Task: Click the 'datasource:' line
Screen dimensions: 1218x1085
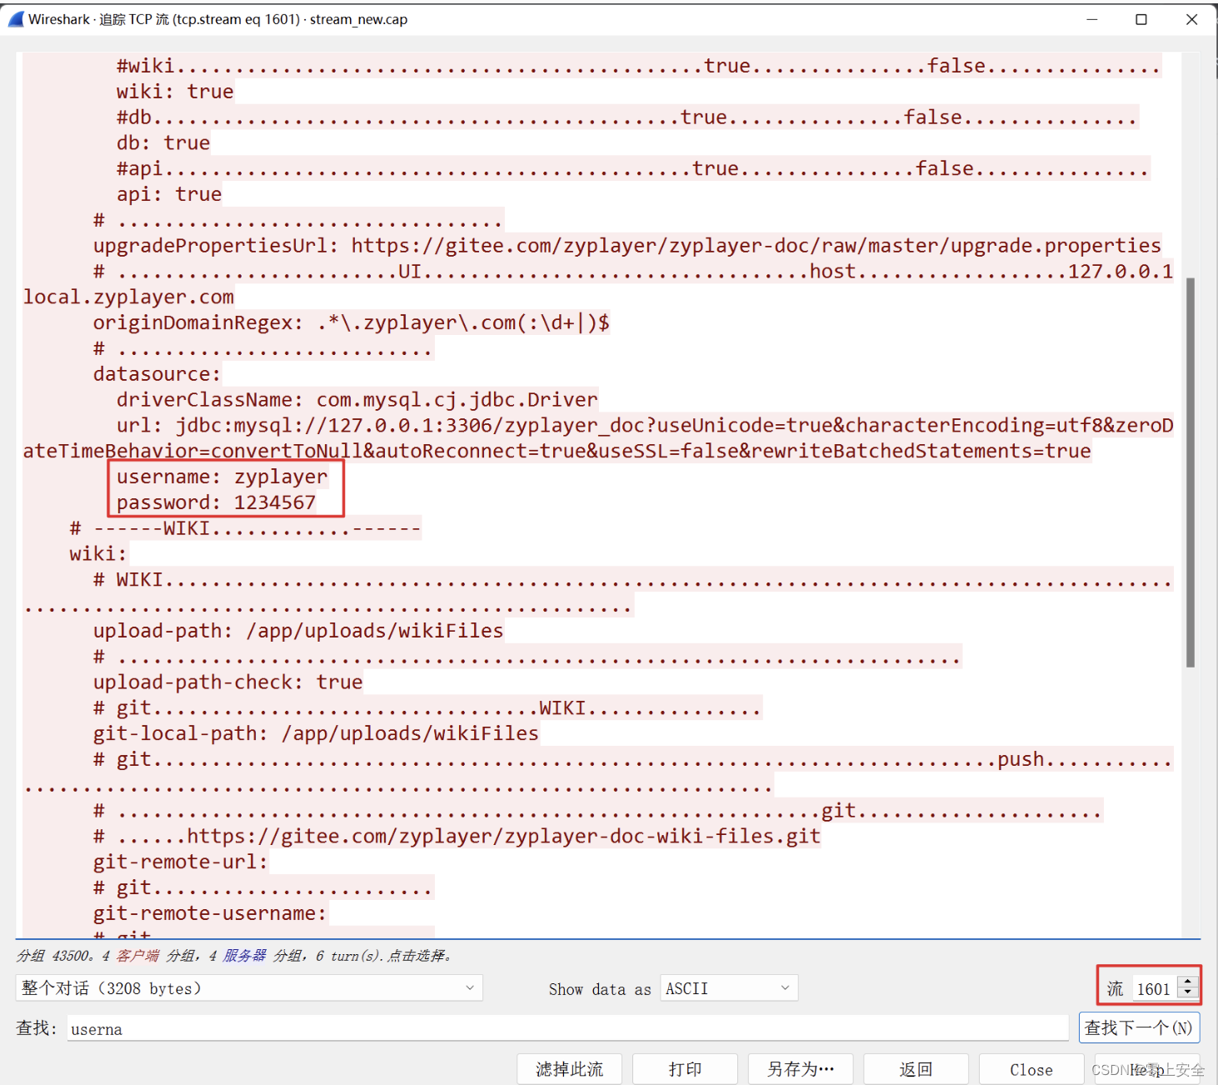Action: (157, 374)
